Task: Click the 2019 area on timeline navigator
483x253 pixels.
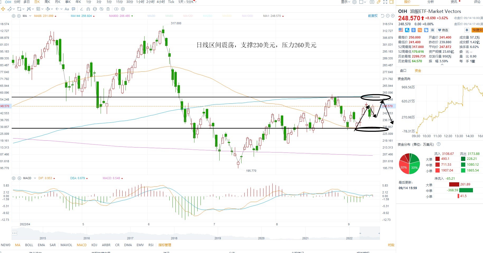Action: point(218,238)
